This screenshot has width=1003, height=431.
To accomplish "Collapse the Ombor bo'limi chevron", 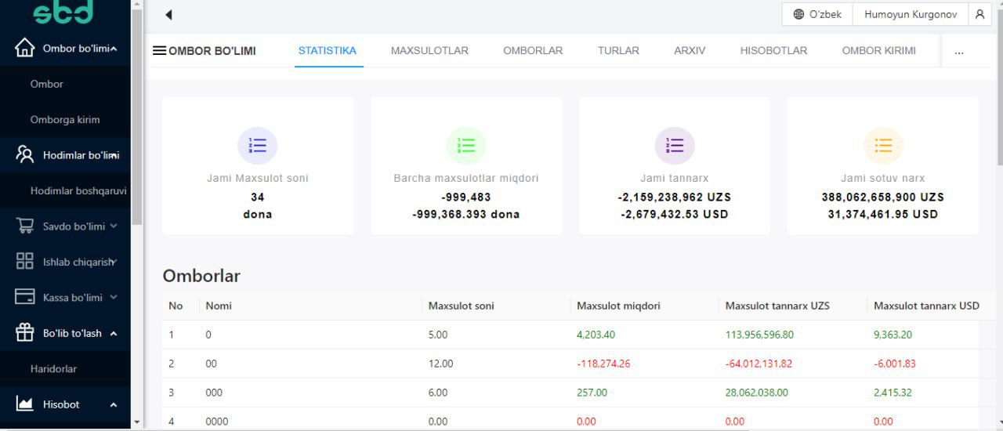I will 114,49.
